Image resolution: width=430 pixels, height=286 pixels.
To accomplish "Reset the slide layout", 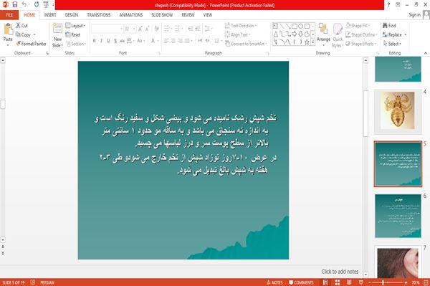I will (73, 34).
